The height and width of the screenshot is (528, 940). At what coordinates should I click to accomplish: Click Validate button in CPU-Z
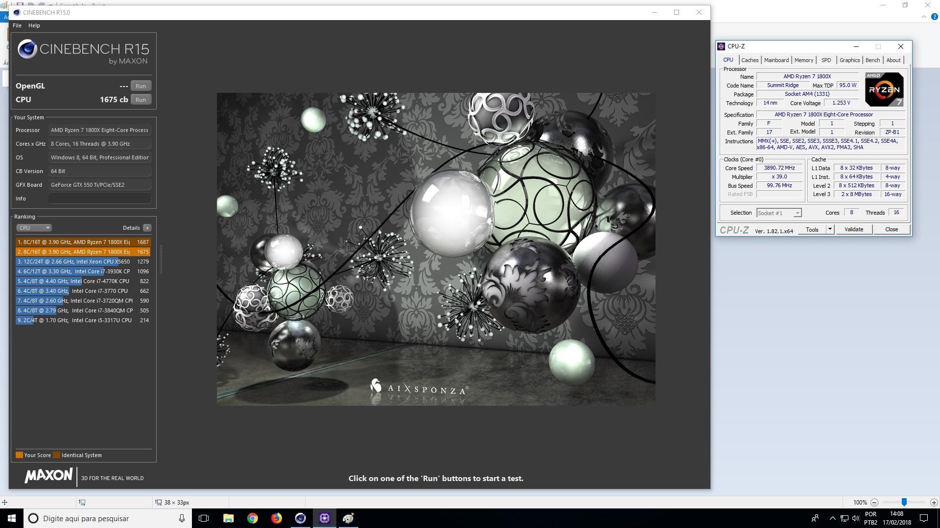(x=854, y=229)
